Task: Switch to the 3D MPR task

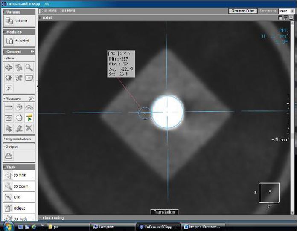Action: coord(19,175)
